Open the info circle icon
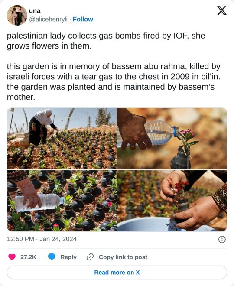The width and height of the screenshot is (234, 286). (x=222, y=239)
